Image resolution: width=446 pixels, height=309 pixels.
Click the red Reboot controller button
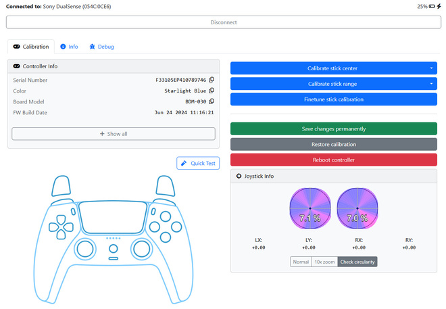(334, 160)
